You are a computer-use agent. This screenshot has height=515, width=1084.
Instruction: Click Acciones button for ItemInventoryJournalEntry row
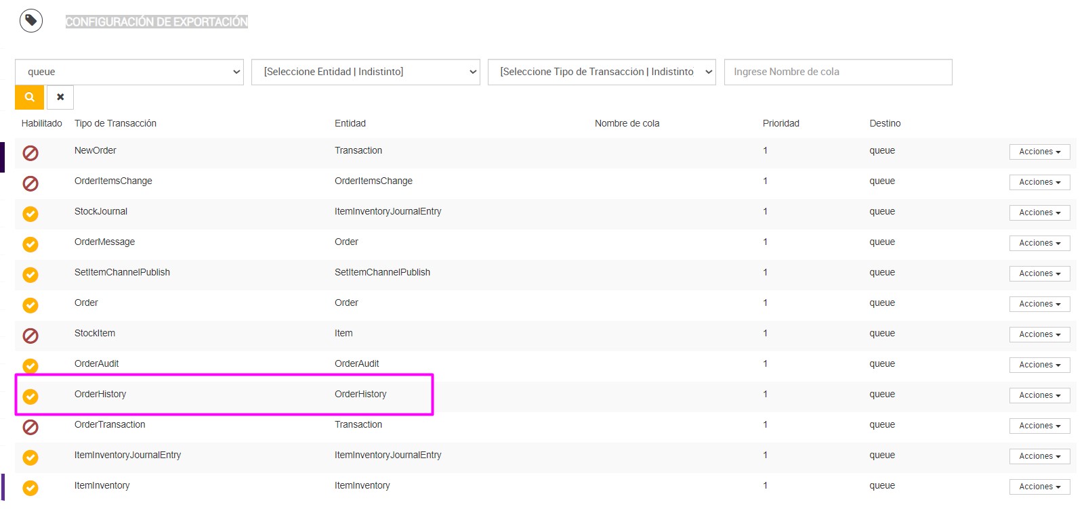click(x=1039, y=456)
